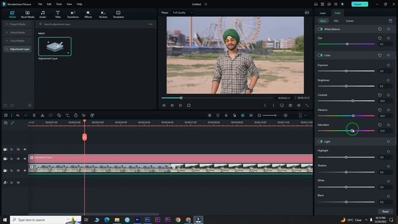Screen dimensions: 398x224
Task: Click the zoom-in plus icon on timeline
Action: (x=285, y=115)
